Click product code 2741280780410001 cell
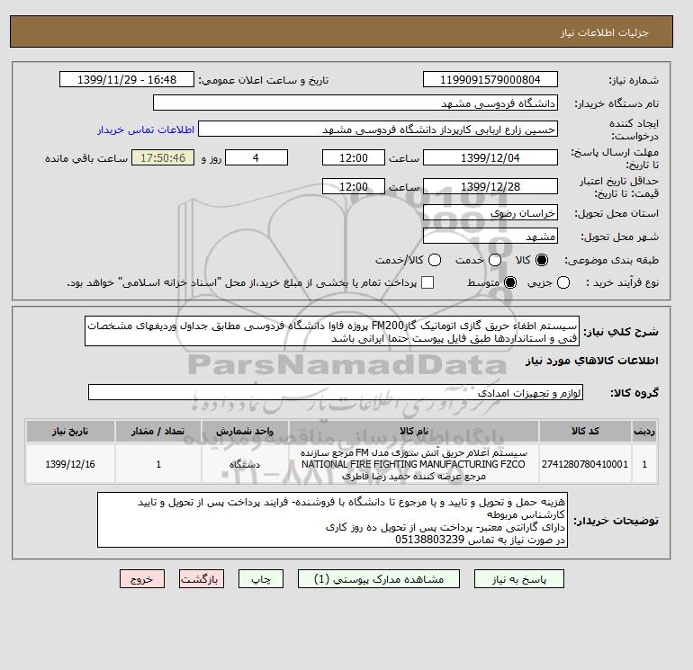Screen dimensions: 693x670 pos(585,464)
